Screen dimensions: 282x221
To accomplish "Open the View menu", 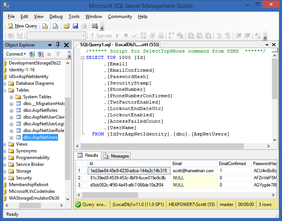I will coord(39,17).
